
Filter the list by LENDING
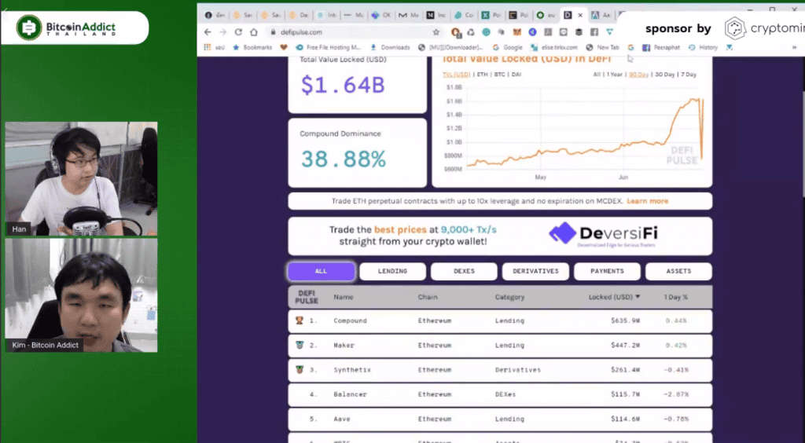point(393,271)
